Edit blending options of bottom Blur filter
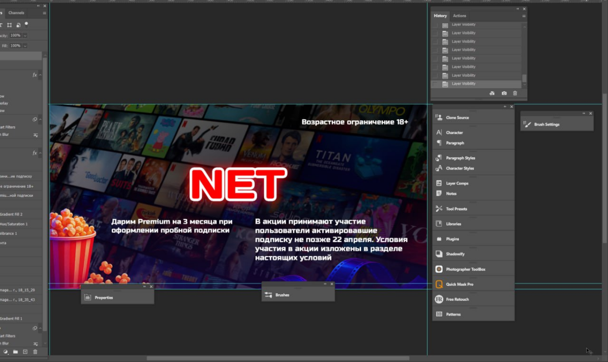608x362 pixels. [35, 344]
